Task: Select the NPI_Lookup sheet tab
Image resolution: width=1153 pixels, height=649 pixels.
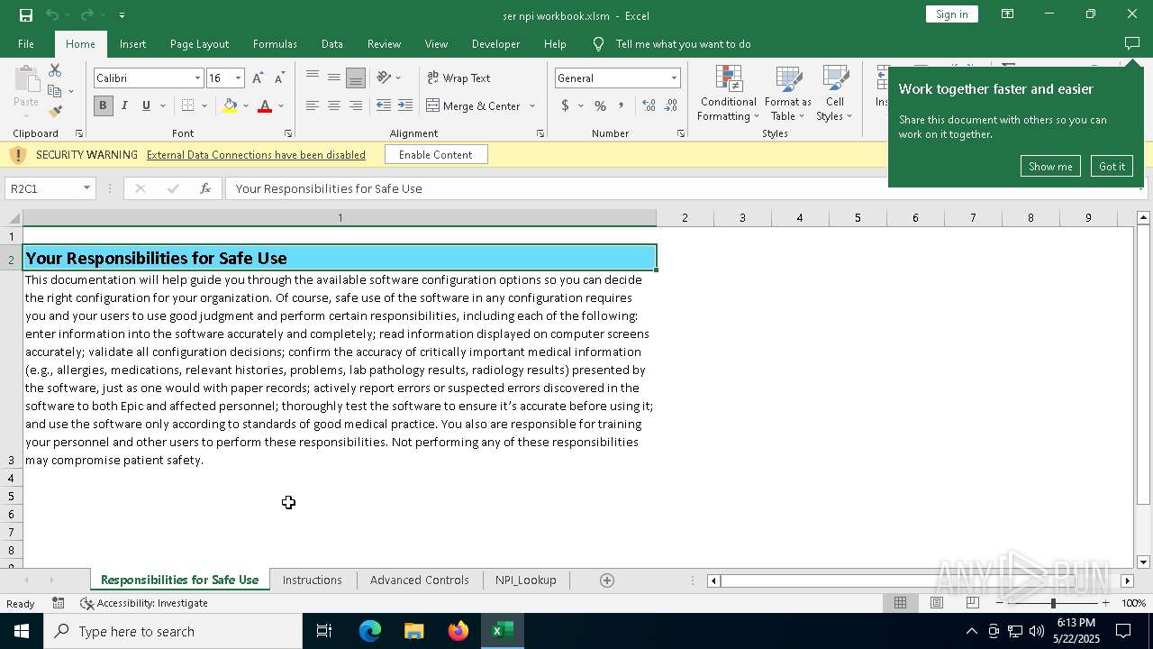Action: pos(525,580)
